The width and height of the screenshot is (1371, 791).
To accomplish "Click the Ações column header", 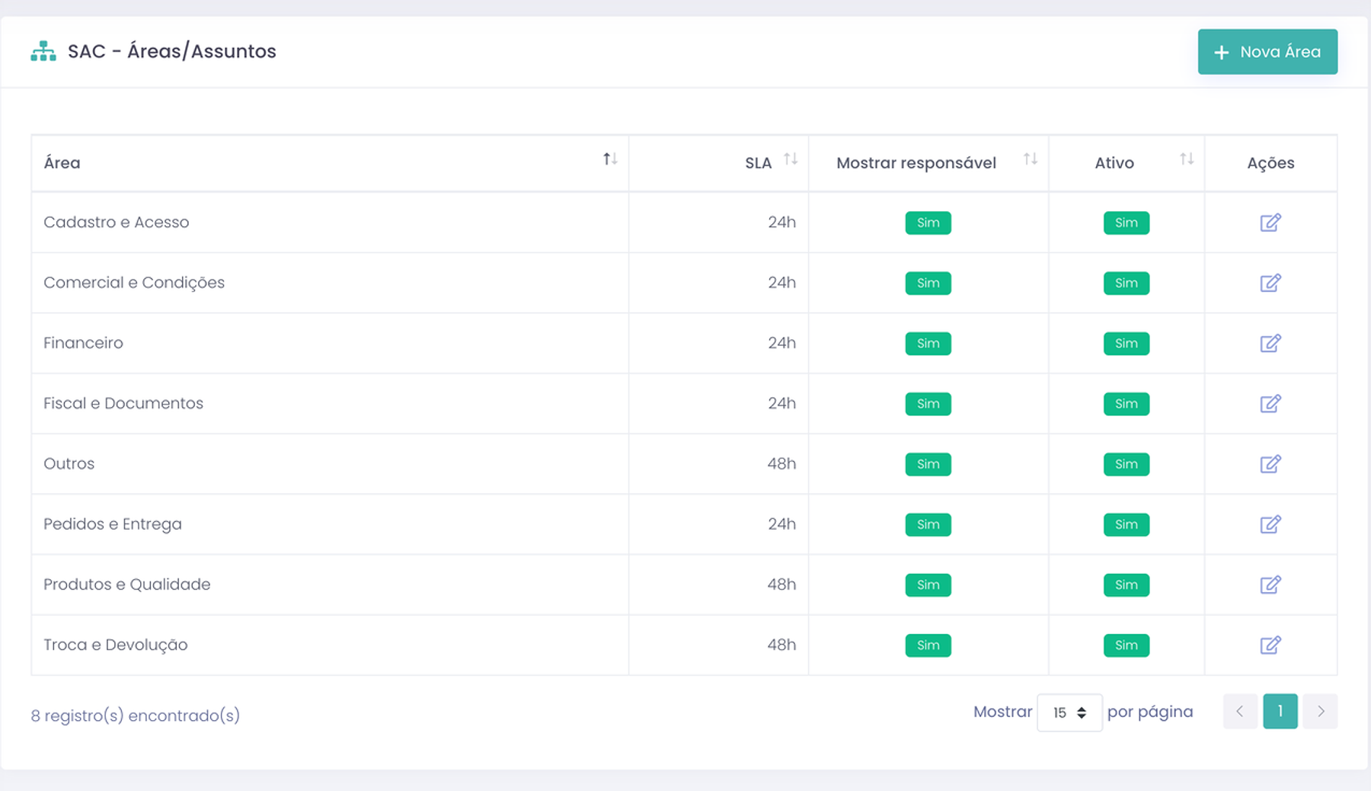I will (1270, 163).
